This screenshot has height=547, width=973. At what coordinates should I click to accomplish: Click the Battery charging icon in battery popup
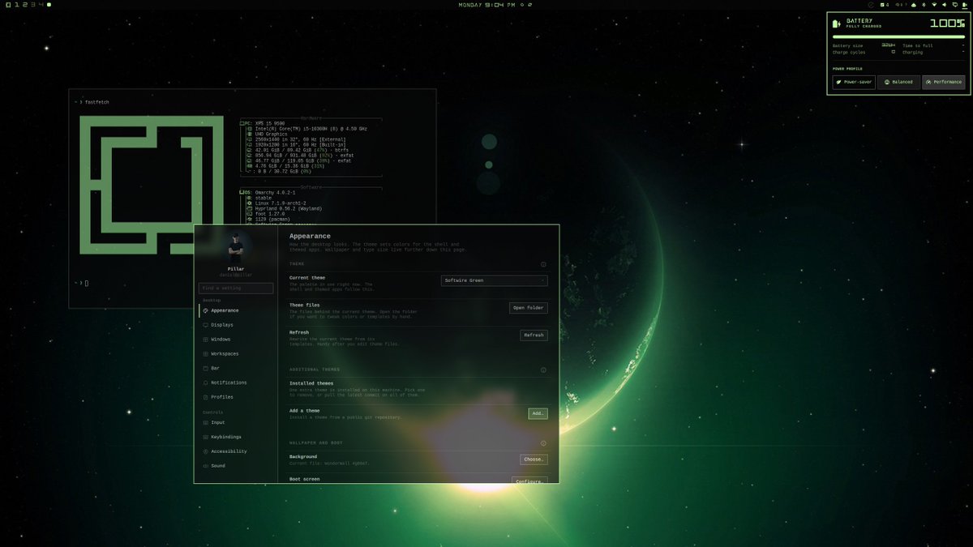pos(838,24)
